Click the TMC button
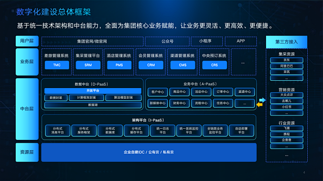Image resolution: width=323 pixels, height=181 pixels. (x=57, y=65)
